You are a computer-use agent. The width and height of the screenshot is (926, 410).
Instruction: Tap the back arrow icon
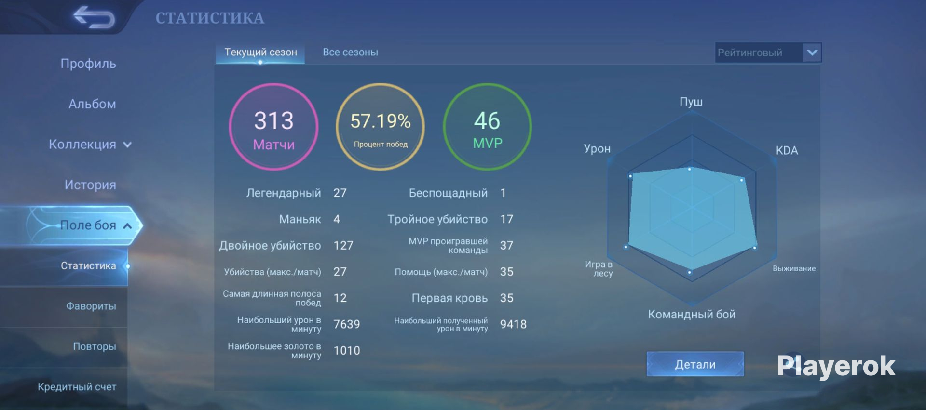[x=94, y=17]
